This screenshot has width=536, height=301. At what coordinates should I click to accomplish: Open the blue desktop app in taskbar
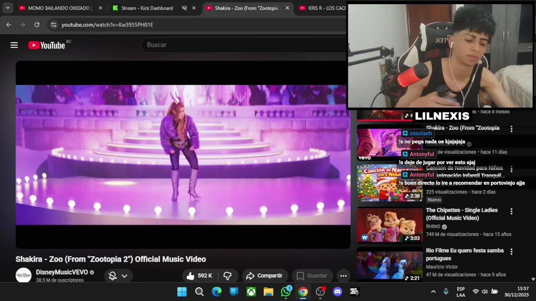coord(234,292)
